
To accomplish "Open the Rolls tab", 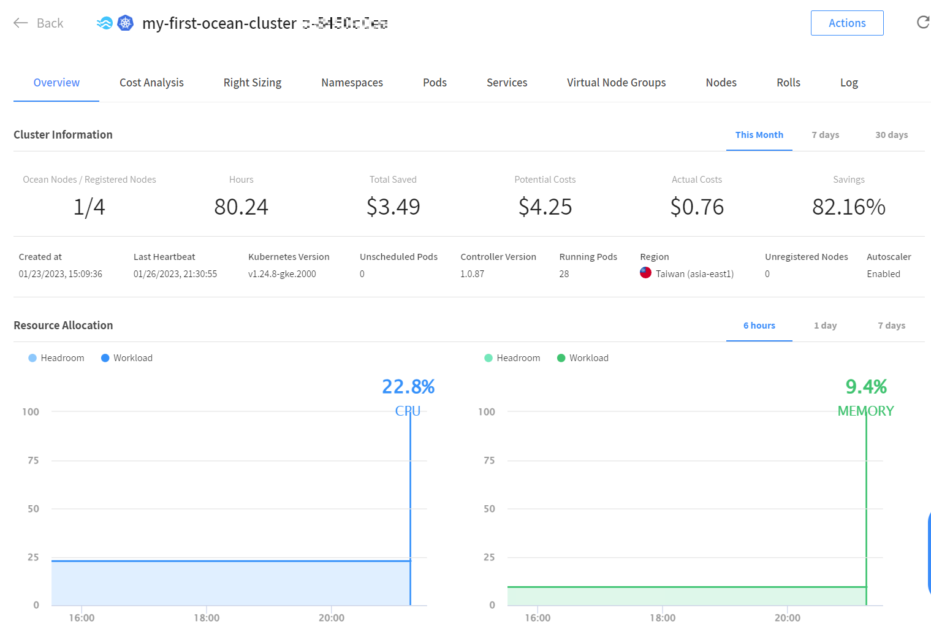I will (x=788, y=83).
